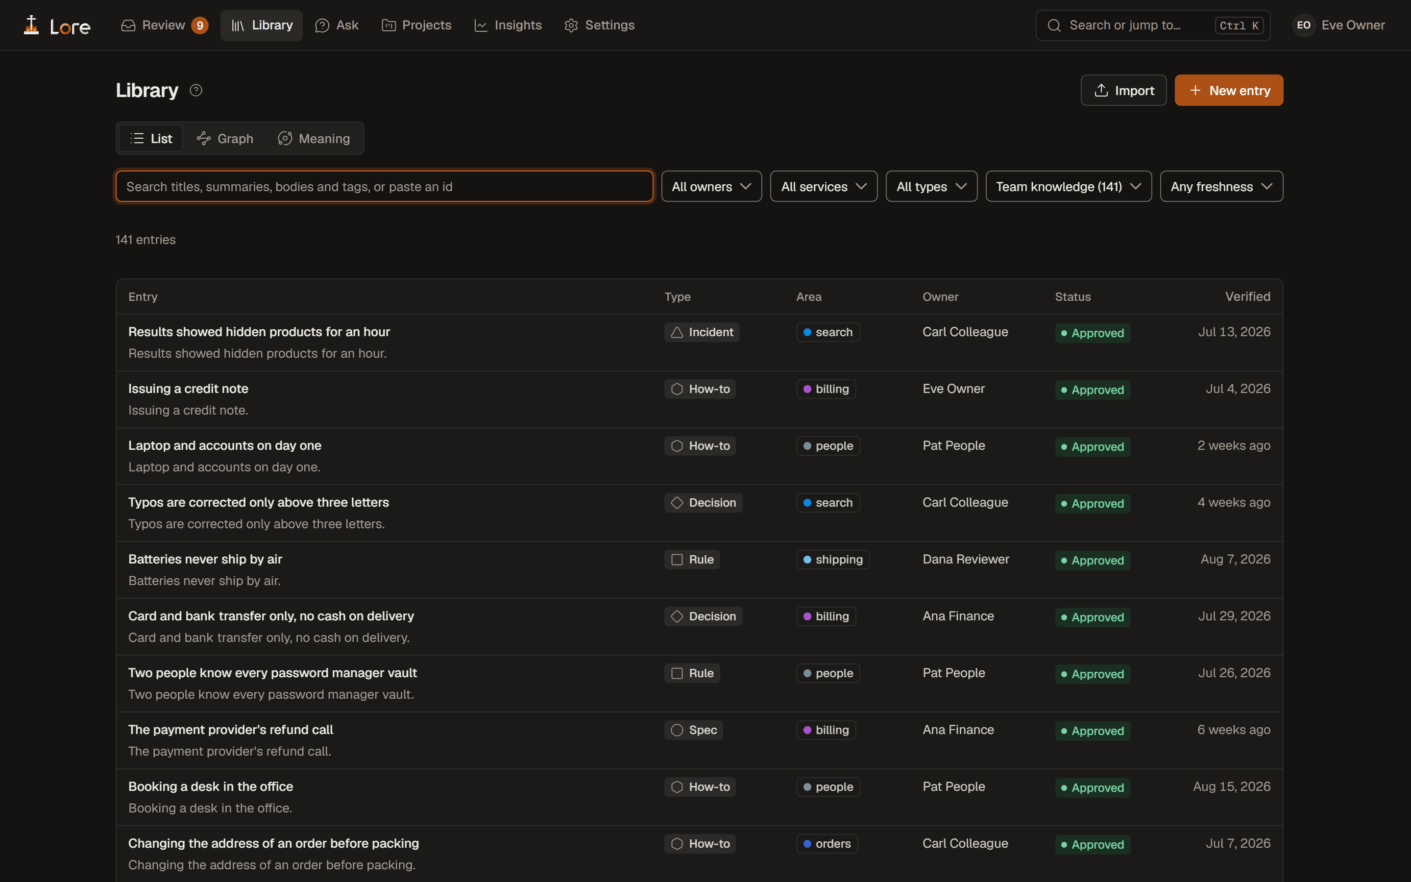Select billing tag on Card and bank transfer row
Viewport: 1411px width, 882px height.
pos(826,616)
